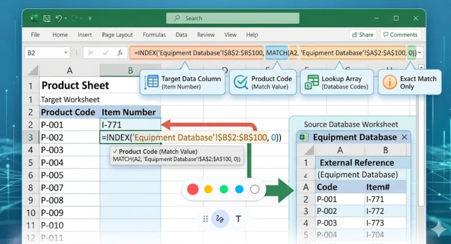Screen dimensions: 451x244
Task: Click P-003 in Equipment Database
Action: [340, 223]
